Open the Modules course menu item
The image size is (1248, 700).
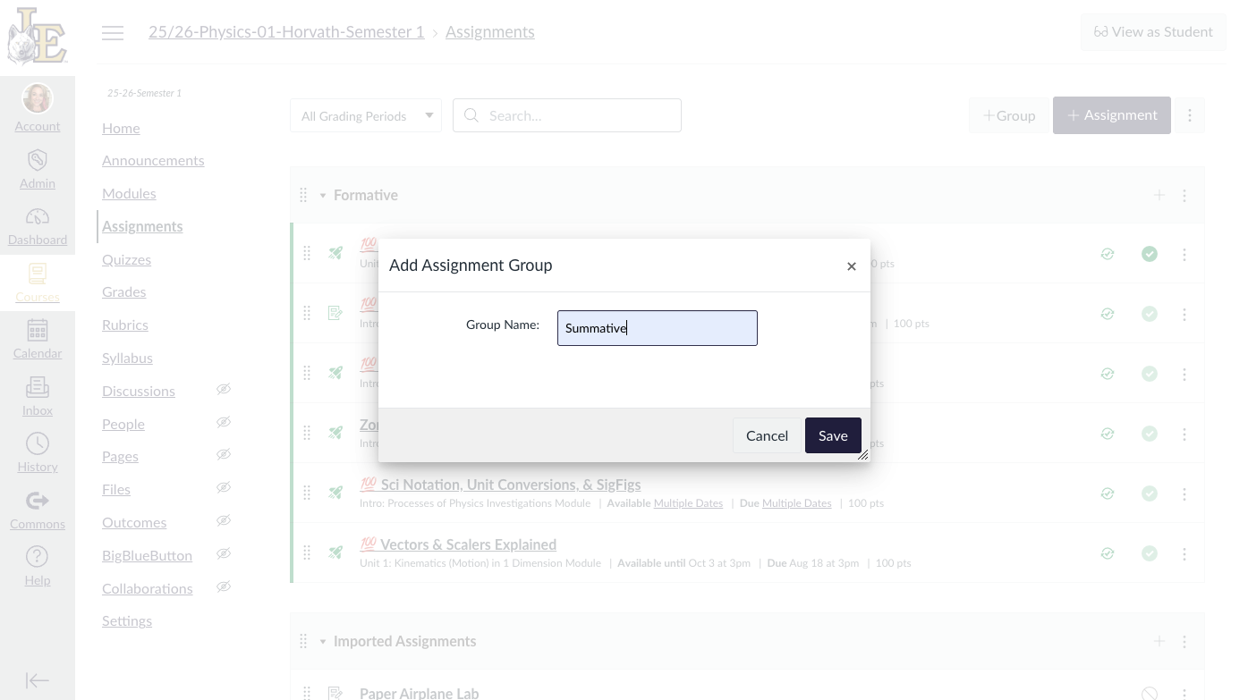pyautogui.click(x=129, y=193)
